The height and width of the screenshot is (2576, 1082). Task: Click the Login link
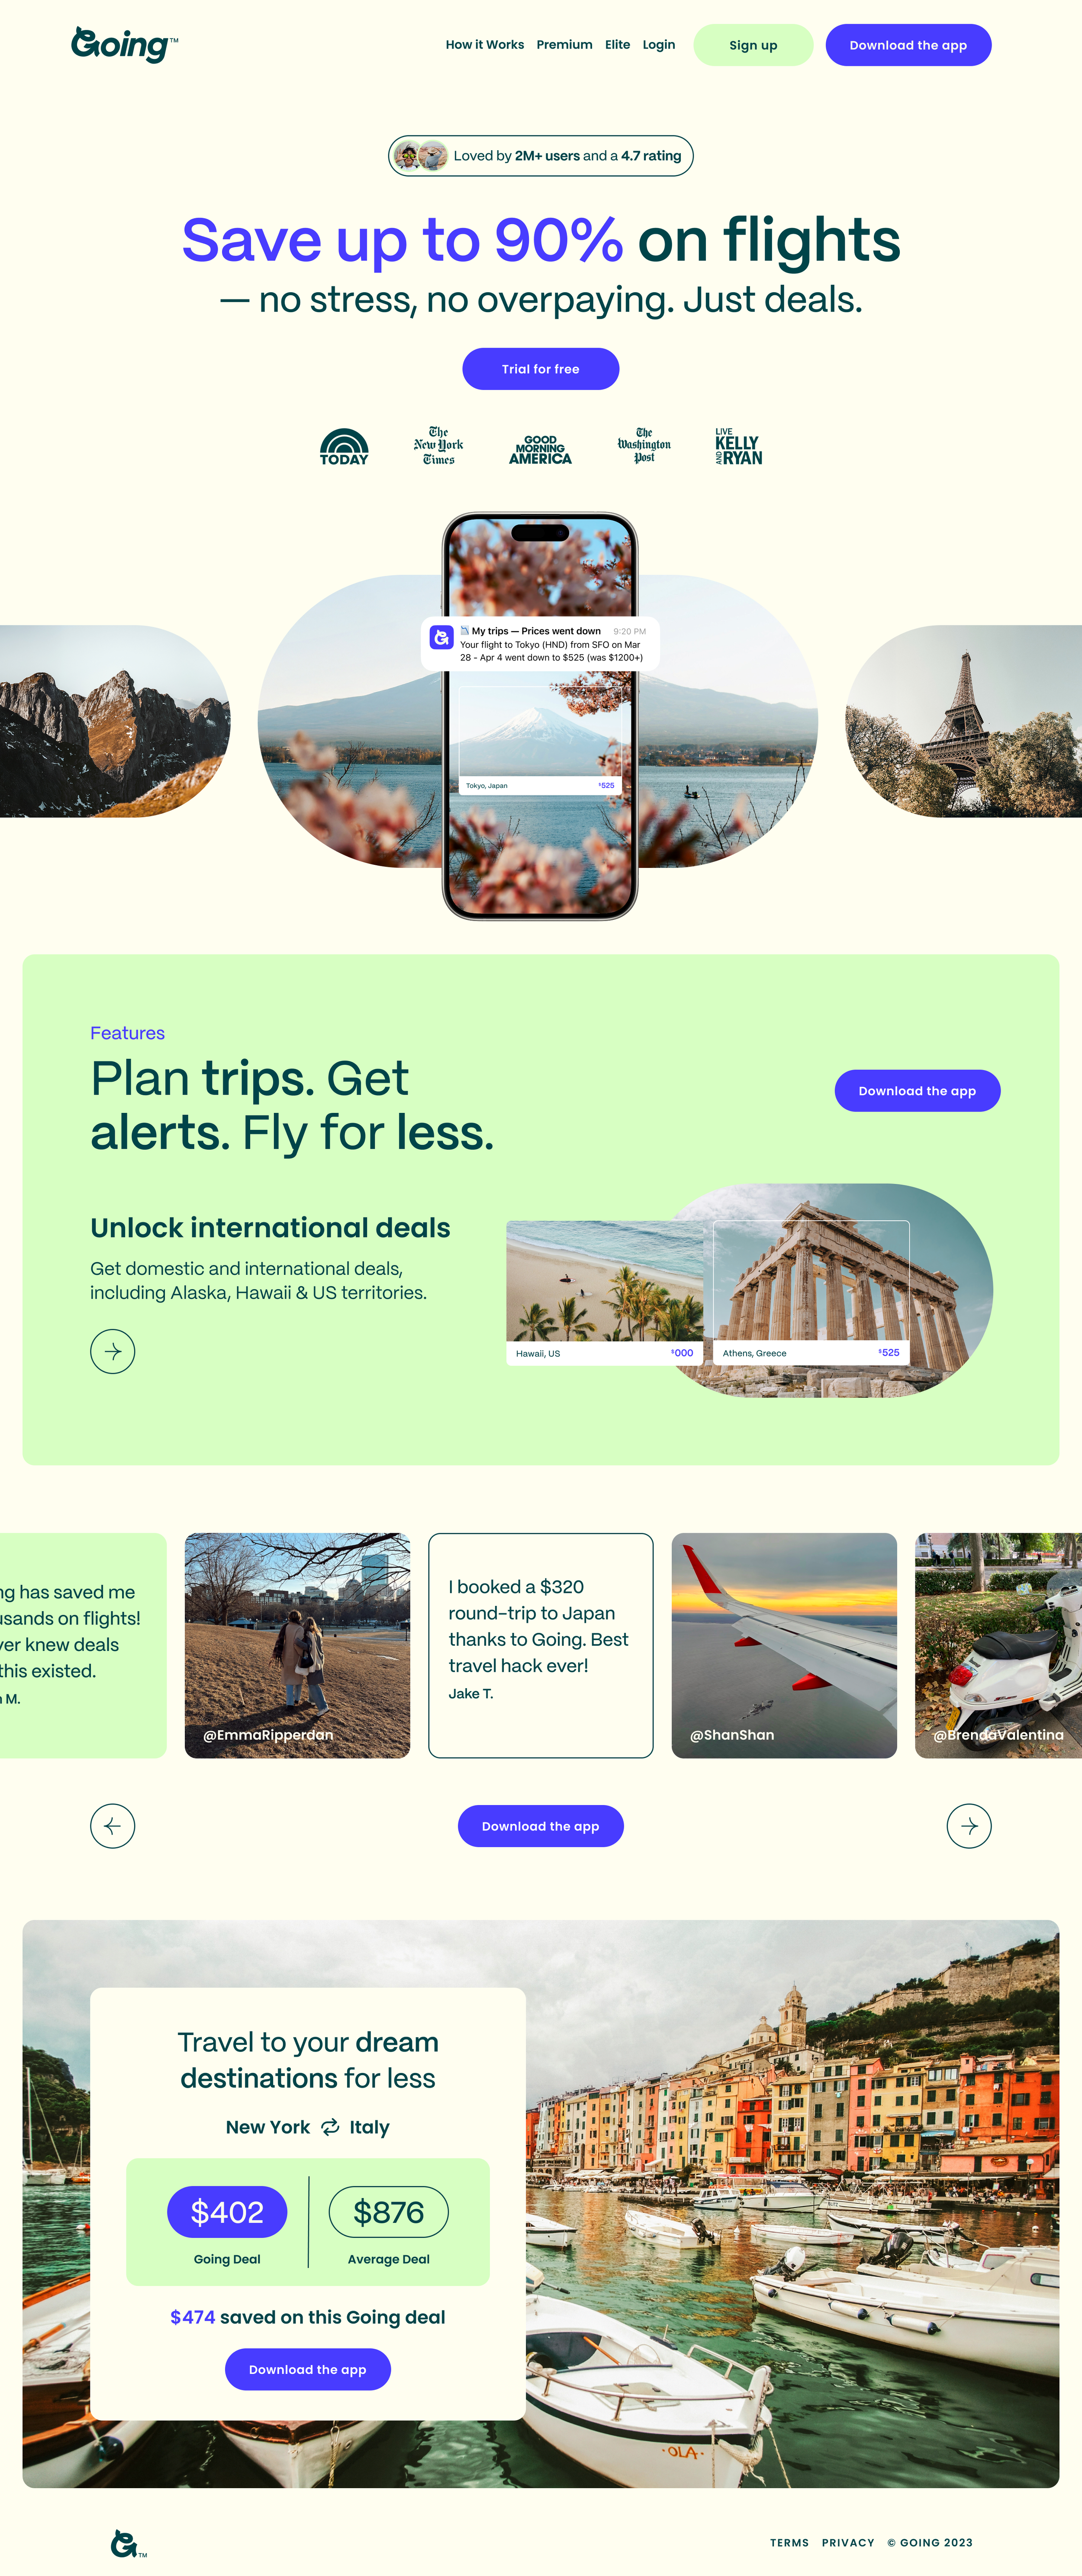click(659, 45)
